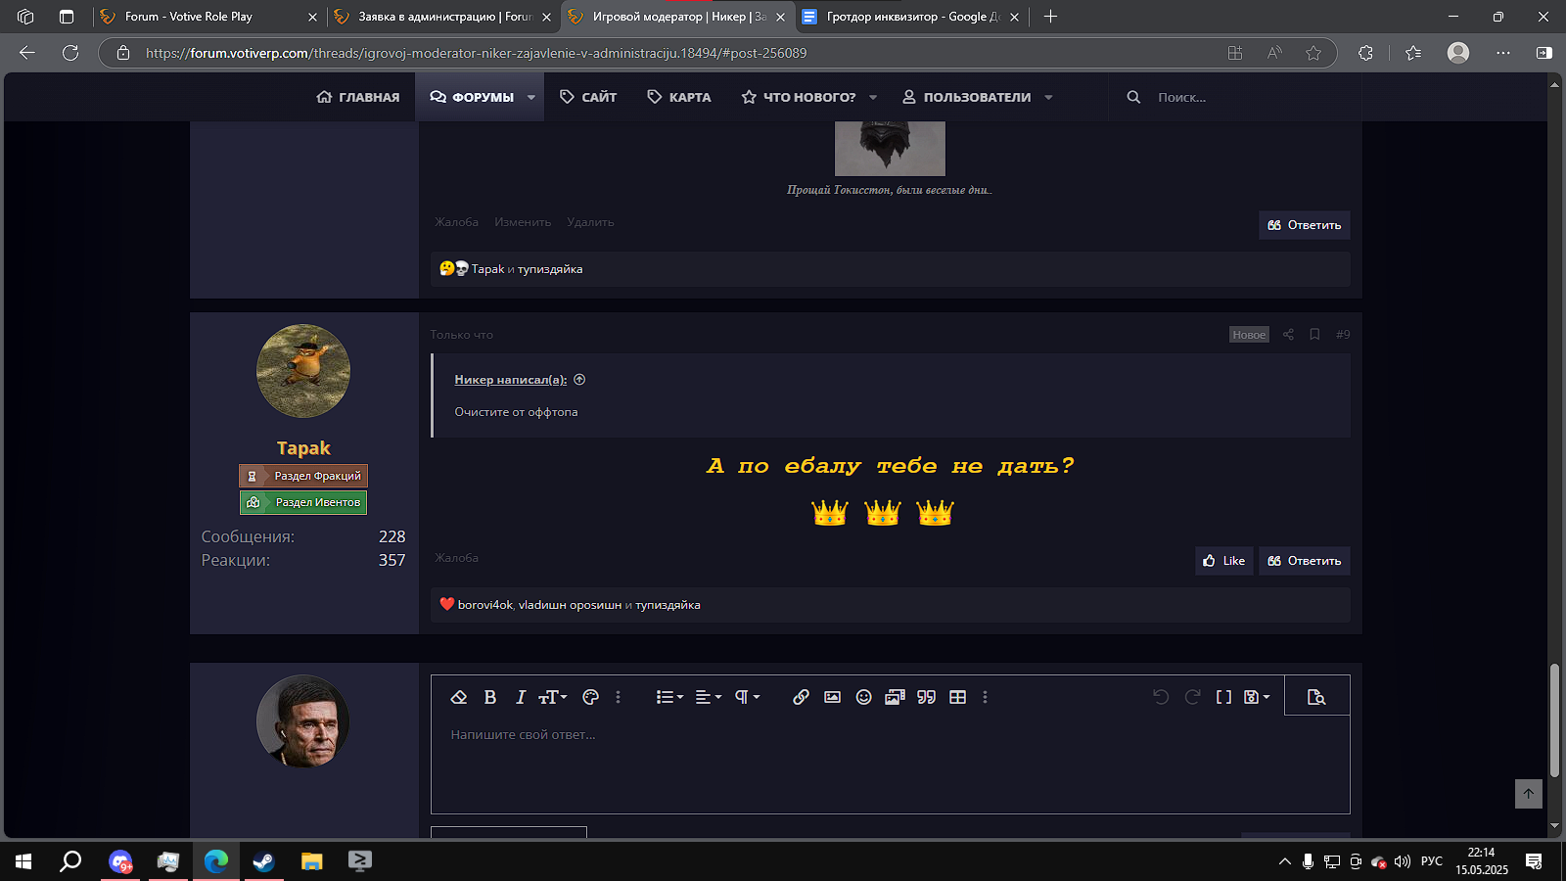Insert a table in the editor
The width and height of the screenshot is (1566, 881).
[957, 697]
